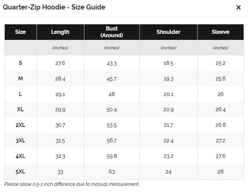The height and width of the screenshot is (192, 249).
Task: Close the Size Guide dialog
Action: click(238, 7)
